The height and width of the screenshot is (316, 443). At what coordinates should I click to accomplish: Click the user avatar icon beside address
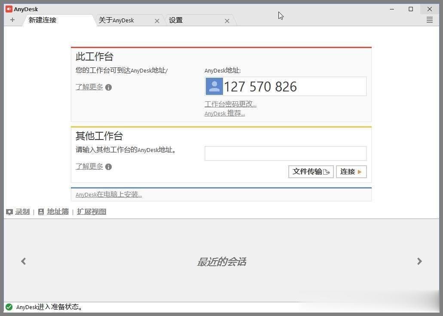click(214, 86)
